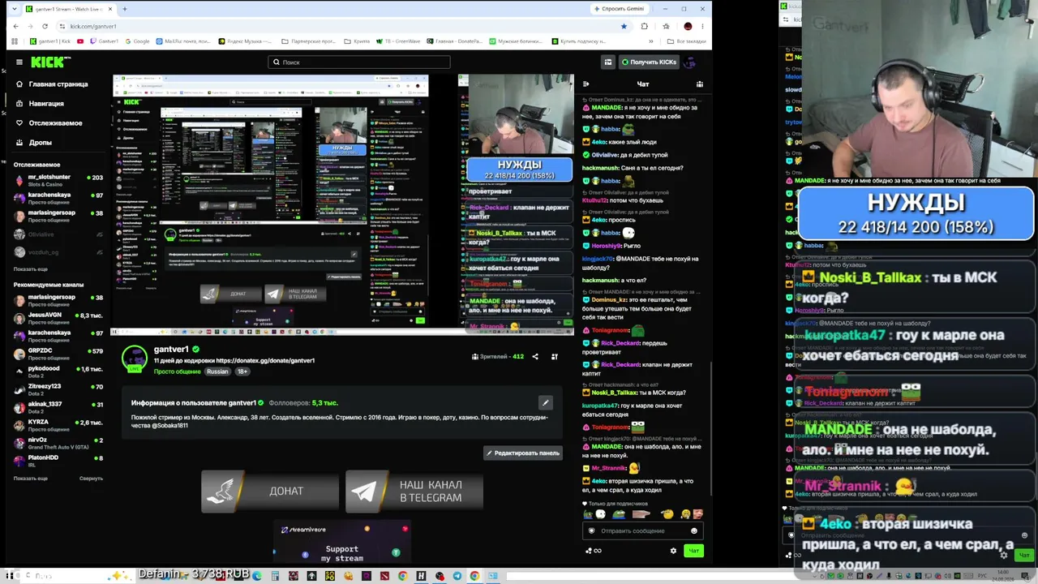Share the stream via share icon
The image size is (1038, 584).
pos(535,356)
